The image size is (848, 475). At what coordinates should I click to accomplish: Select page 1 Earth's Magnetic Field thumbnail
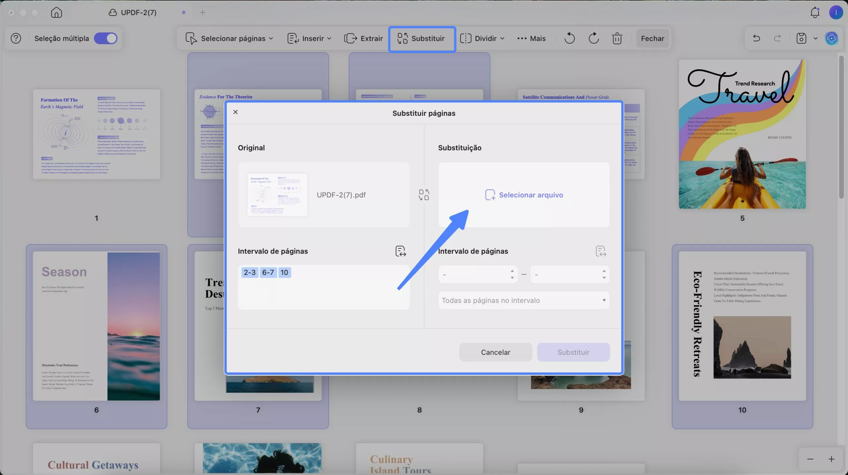pos(96,134)
